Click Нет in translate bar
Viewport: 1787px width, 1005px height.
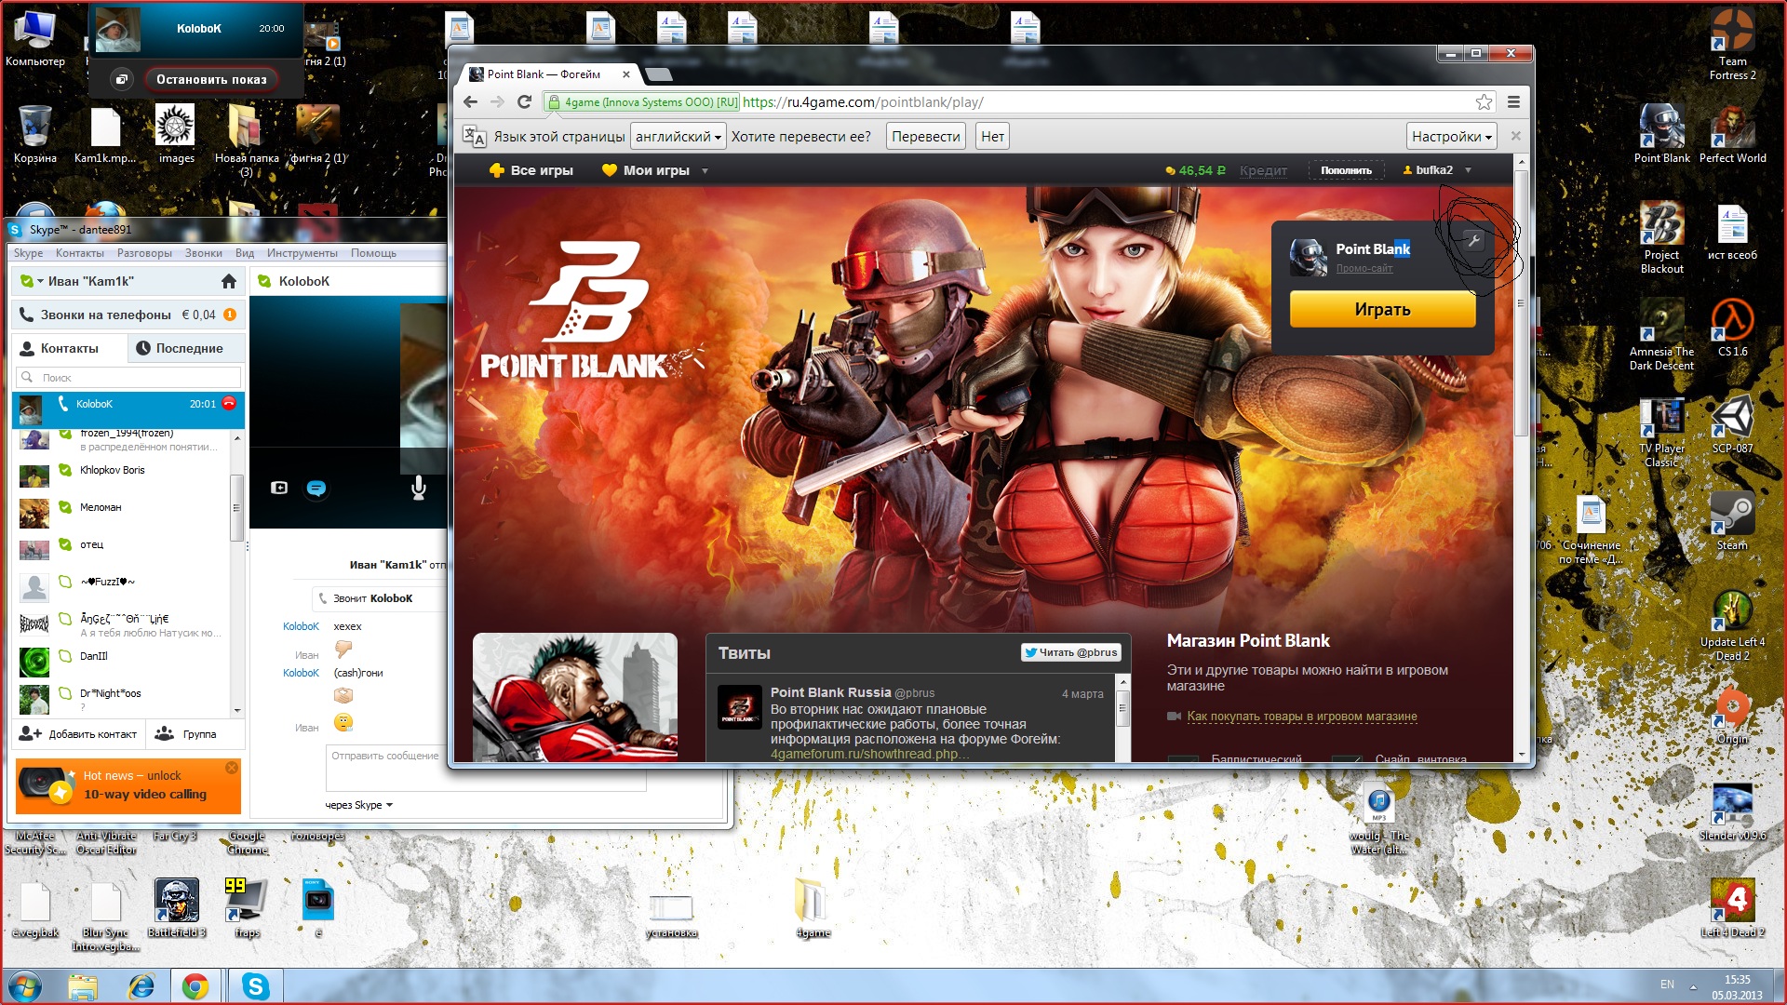pos(992,137)
